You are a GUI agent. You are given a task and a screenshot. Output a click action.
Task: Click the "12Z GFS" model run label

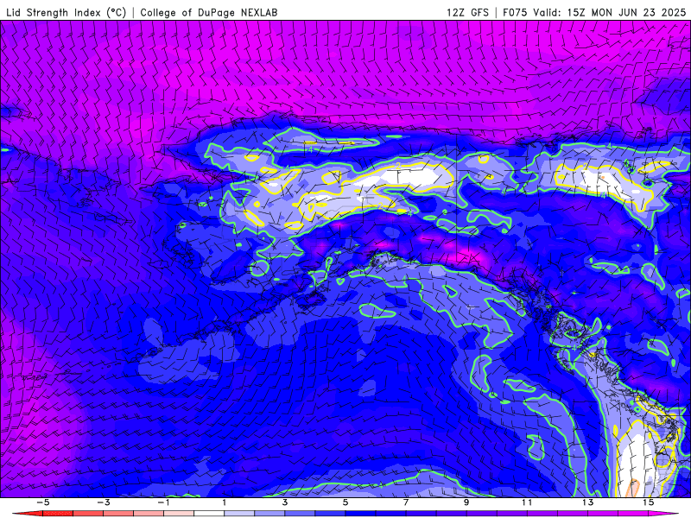pyautogui.click(x=467, y=12)
